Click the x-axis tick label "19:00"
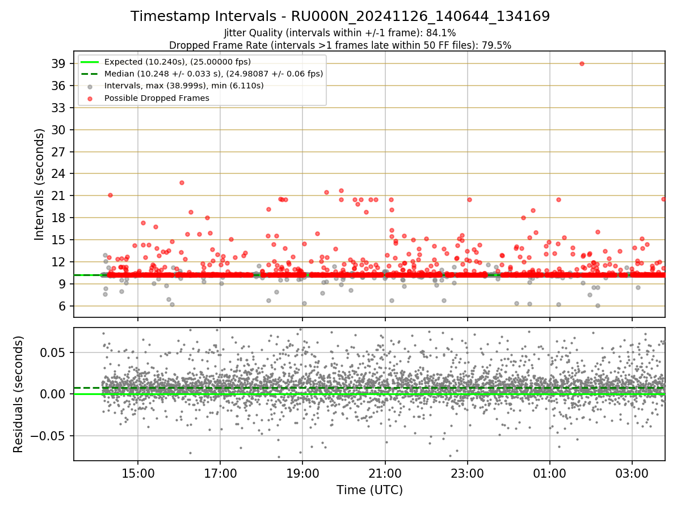681x510 pixels. click(x=302, y=473)
